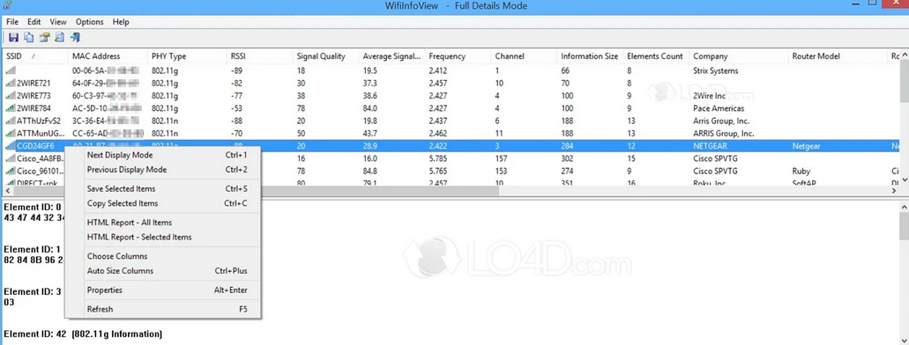Sort by the Information Size column header
This screenshot has height=345, width=909.
[x=590, y=56]
